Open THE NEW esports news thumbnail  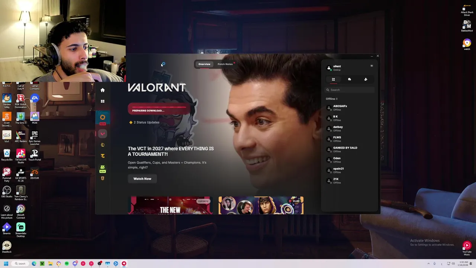click(170, 205)
